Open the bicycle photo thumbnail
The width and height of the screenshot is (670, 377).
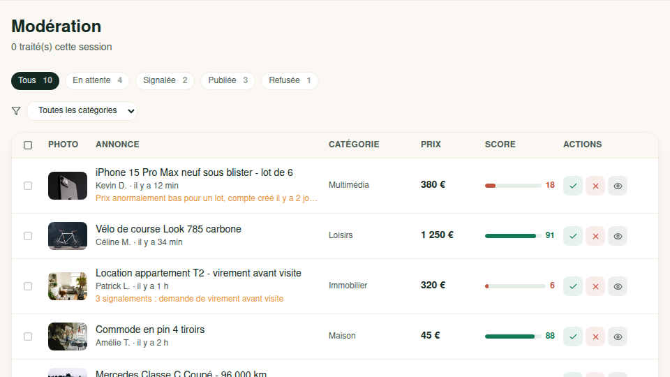pyautogui.click(x=68, y=236)
